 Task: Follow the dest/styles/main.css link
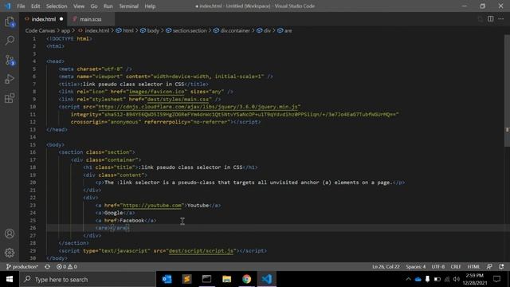tap(178, 99)
